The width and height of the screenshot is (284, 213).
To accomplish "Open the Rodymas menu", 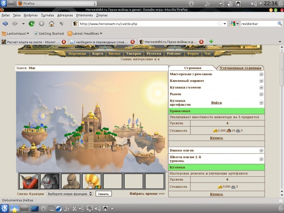I will pyautogui.click(x=31, y=15).
